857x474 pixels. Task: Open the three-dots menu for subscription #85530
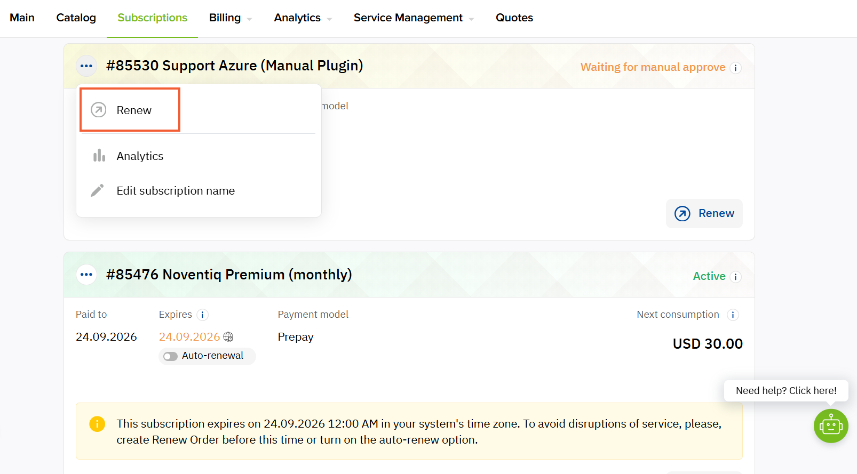coord(86,66)
